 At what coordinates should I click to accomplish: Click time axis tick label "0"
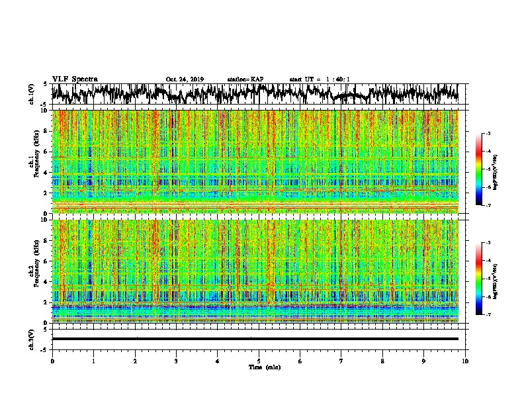click(52, 361)
